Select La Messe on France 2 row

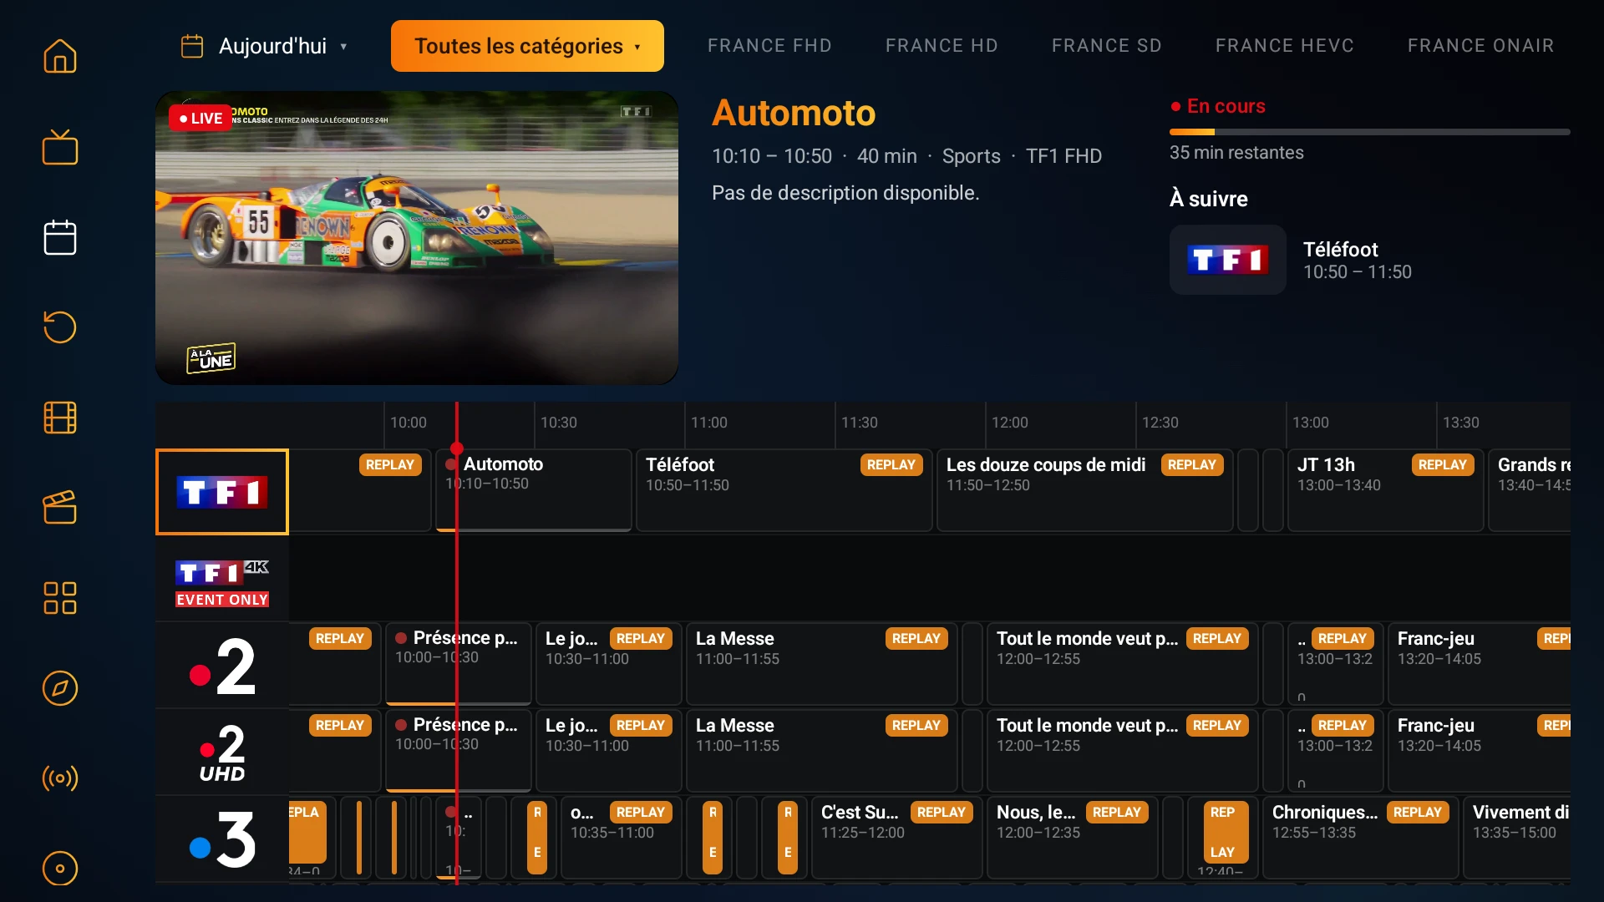pyautogui.click(x=822, y=664)
